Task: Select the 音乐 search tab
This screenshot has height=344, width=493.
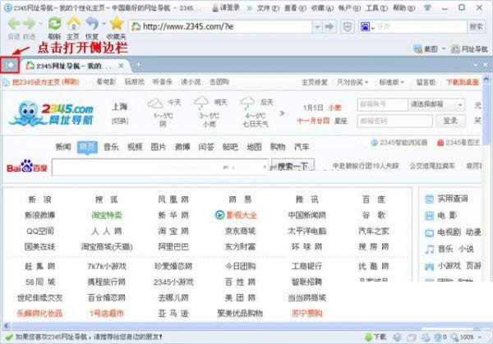Action: (111, 147)
